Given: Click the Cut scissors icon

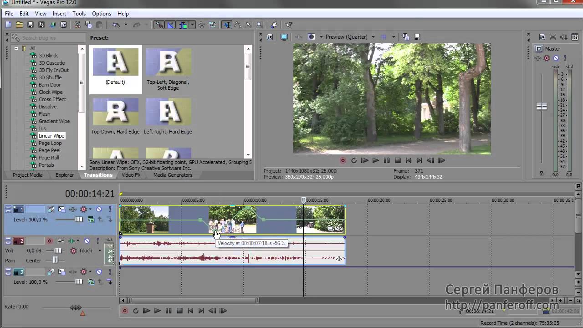Looking at the screenshot, I should pyautogui.click(x=77, y=25).
